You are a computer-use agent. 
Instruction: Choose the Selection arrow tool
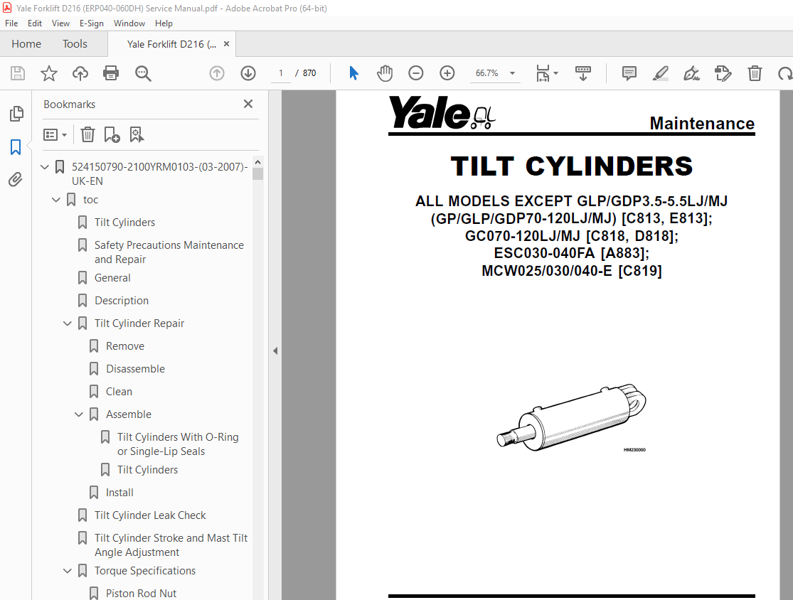tap(353, 73)
